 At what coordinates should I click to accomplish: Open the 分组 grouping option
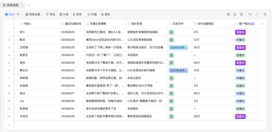64,15
